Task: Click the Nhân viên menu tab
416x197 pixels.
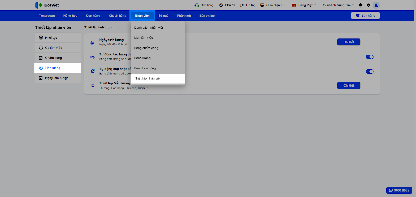Action: coord(142,16)
